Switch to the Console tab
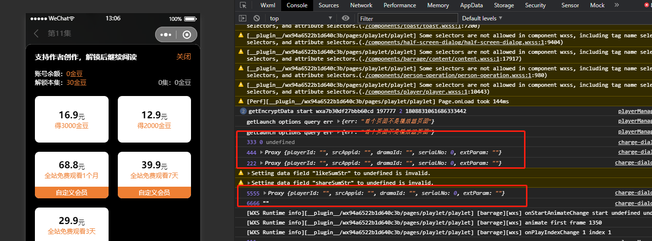Screen dimensions: 652x241 click(297, 5)
